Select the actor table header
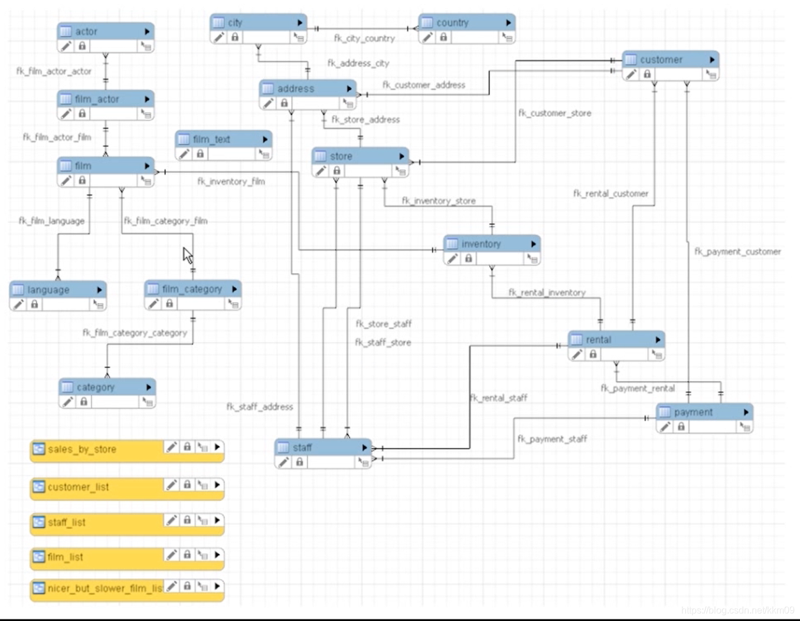 [x=106, y=31]
